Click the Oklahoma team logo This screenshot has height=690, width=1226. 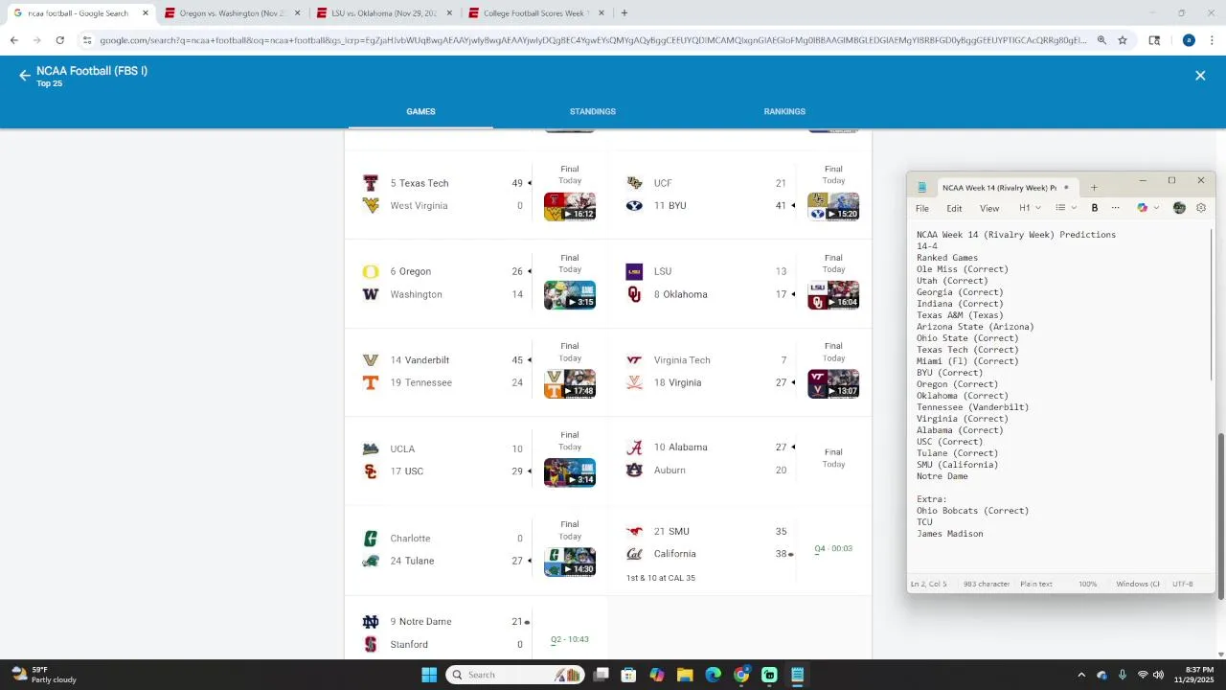(634, 294)
